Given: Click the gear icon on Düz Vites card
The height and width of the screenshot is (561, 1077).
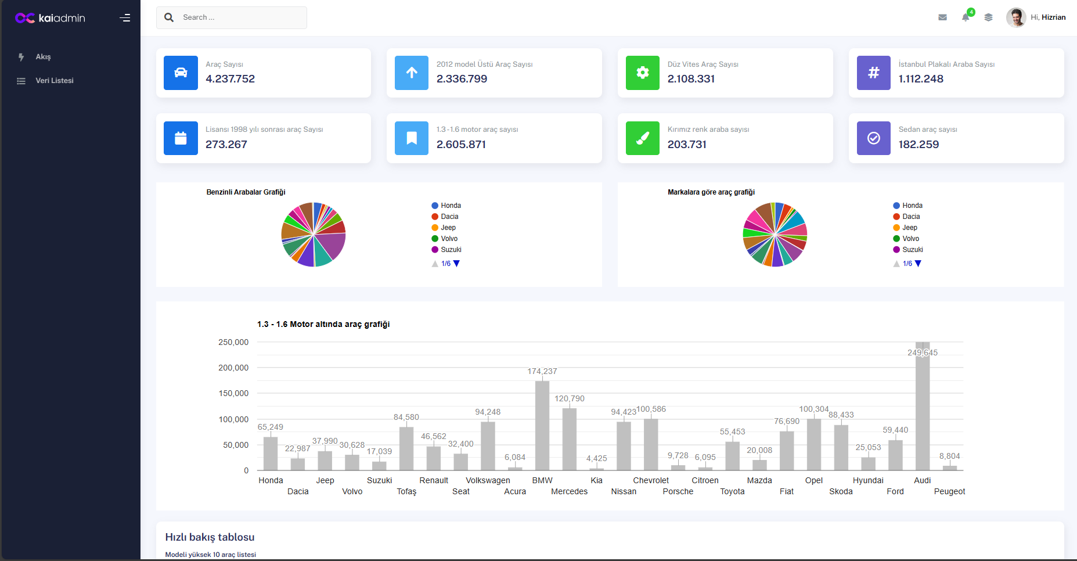Looking at the screenshot, I should tap(642, 73).
